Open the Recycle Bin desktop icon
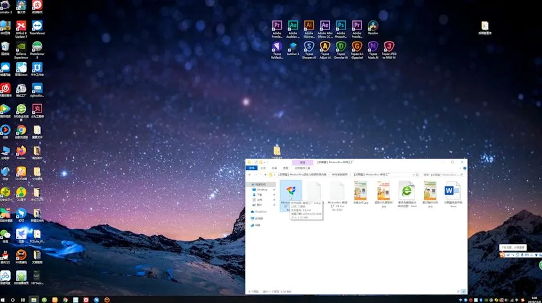The height and width of the screenshot is (303, 542). click(x=5, y=48)
